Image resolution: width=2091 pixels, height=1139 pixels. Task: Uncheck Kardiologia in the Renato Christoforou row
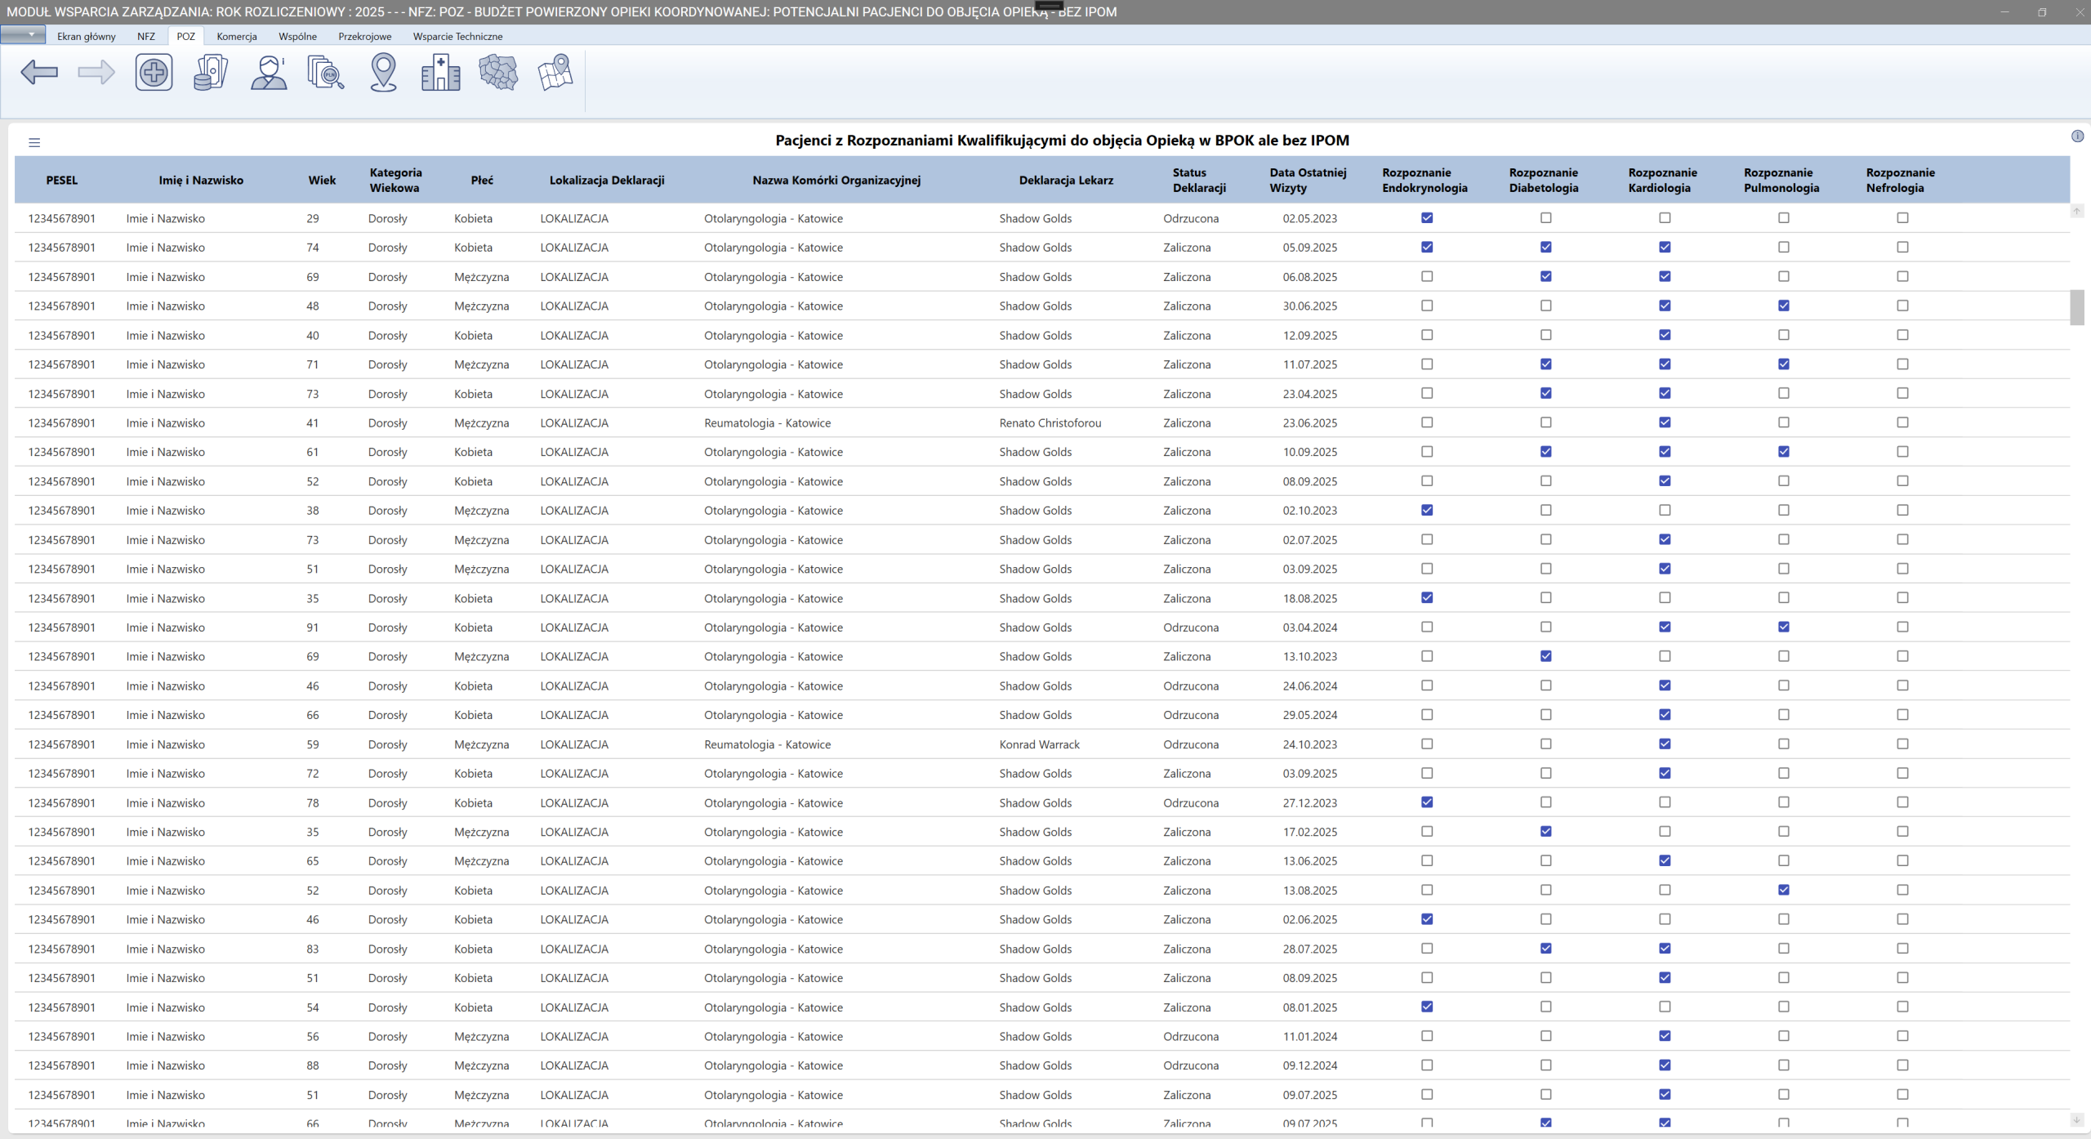coord(1665,422)
